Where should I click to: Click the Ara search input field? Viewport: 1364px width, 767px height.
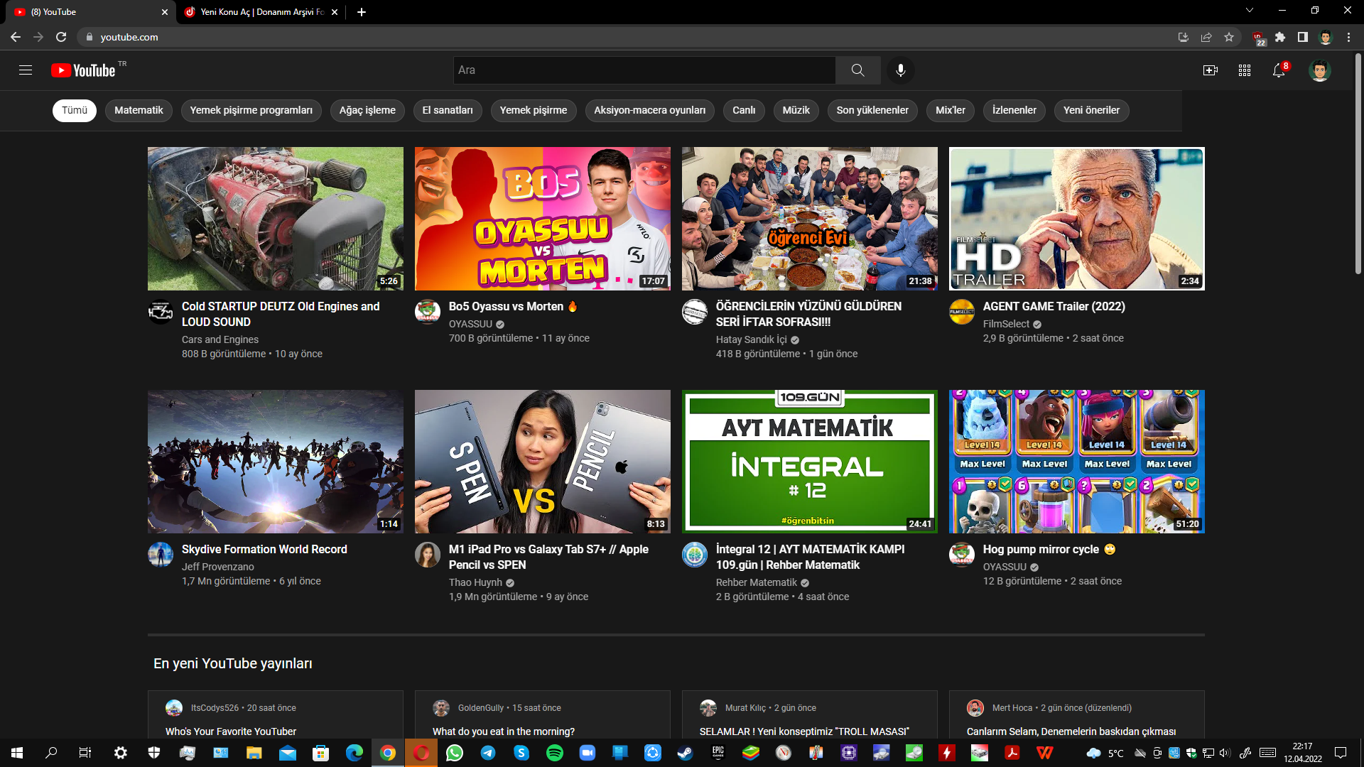[644, 70]
